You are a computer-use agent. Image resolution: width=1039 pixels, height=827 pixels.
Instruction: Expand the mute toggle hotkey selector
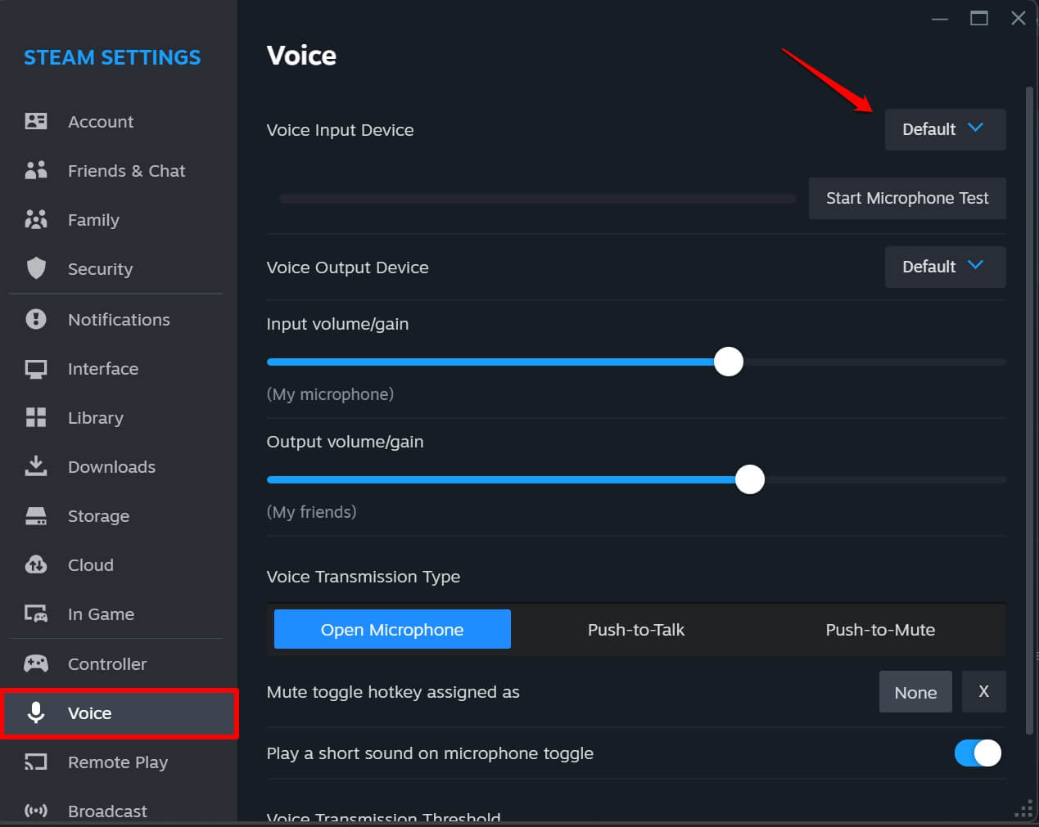(915, 691)
